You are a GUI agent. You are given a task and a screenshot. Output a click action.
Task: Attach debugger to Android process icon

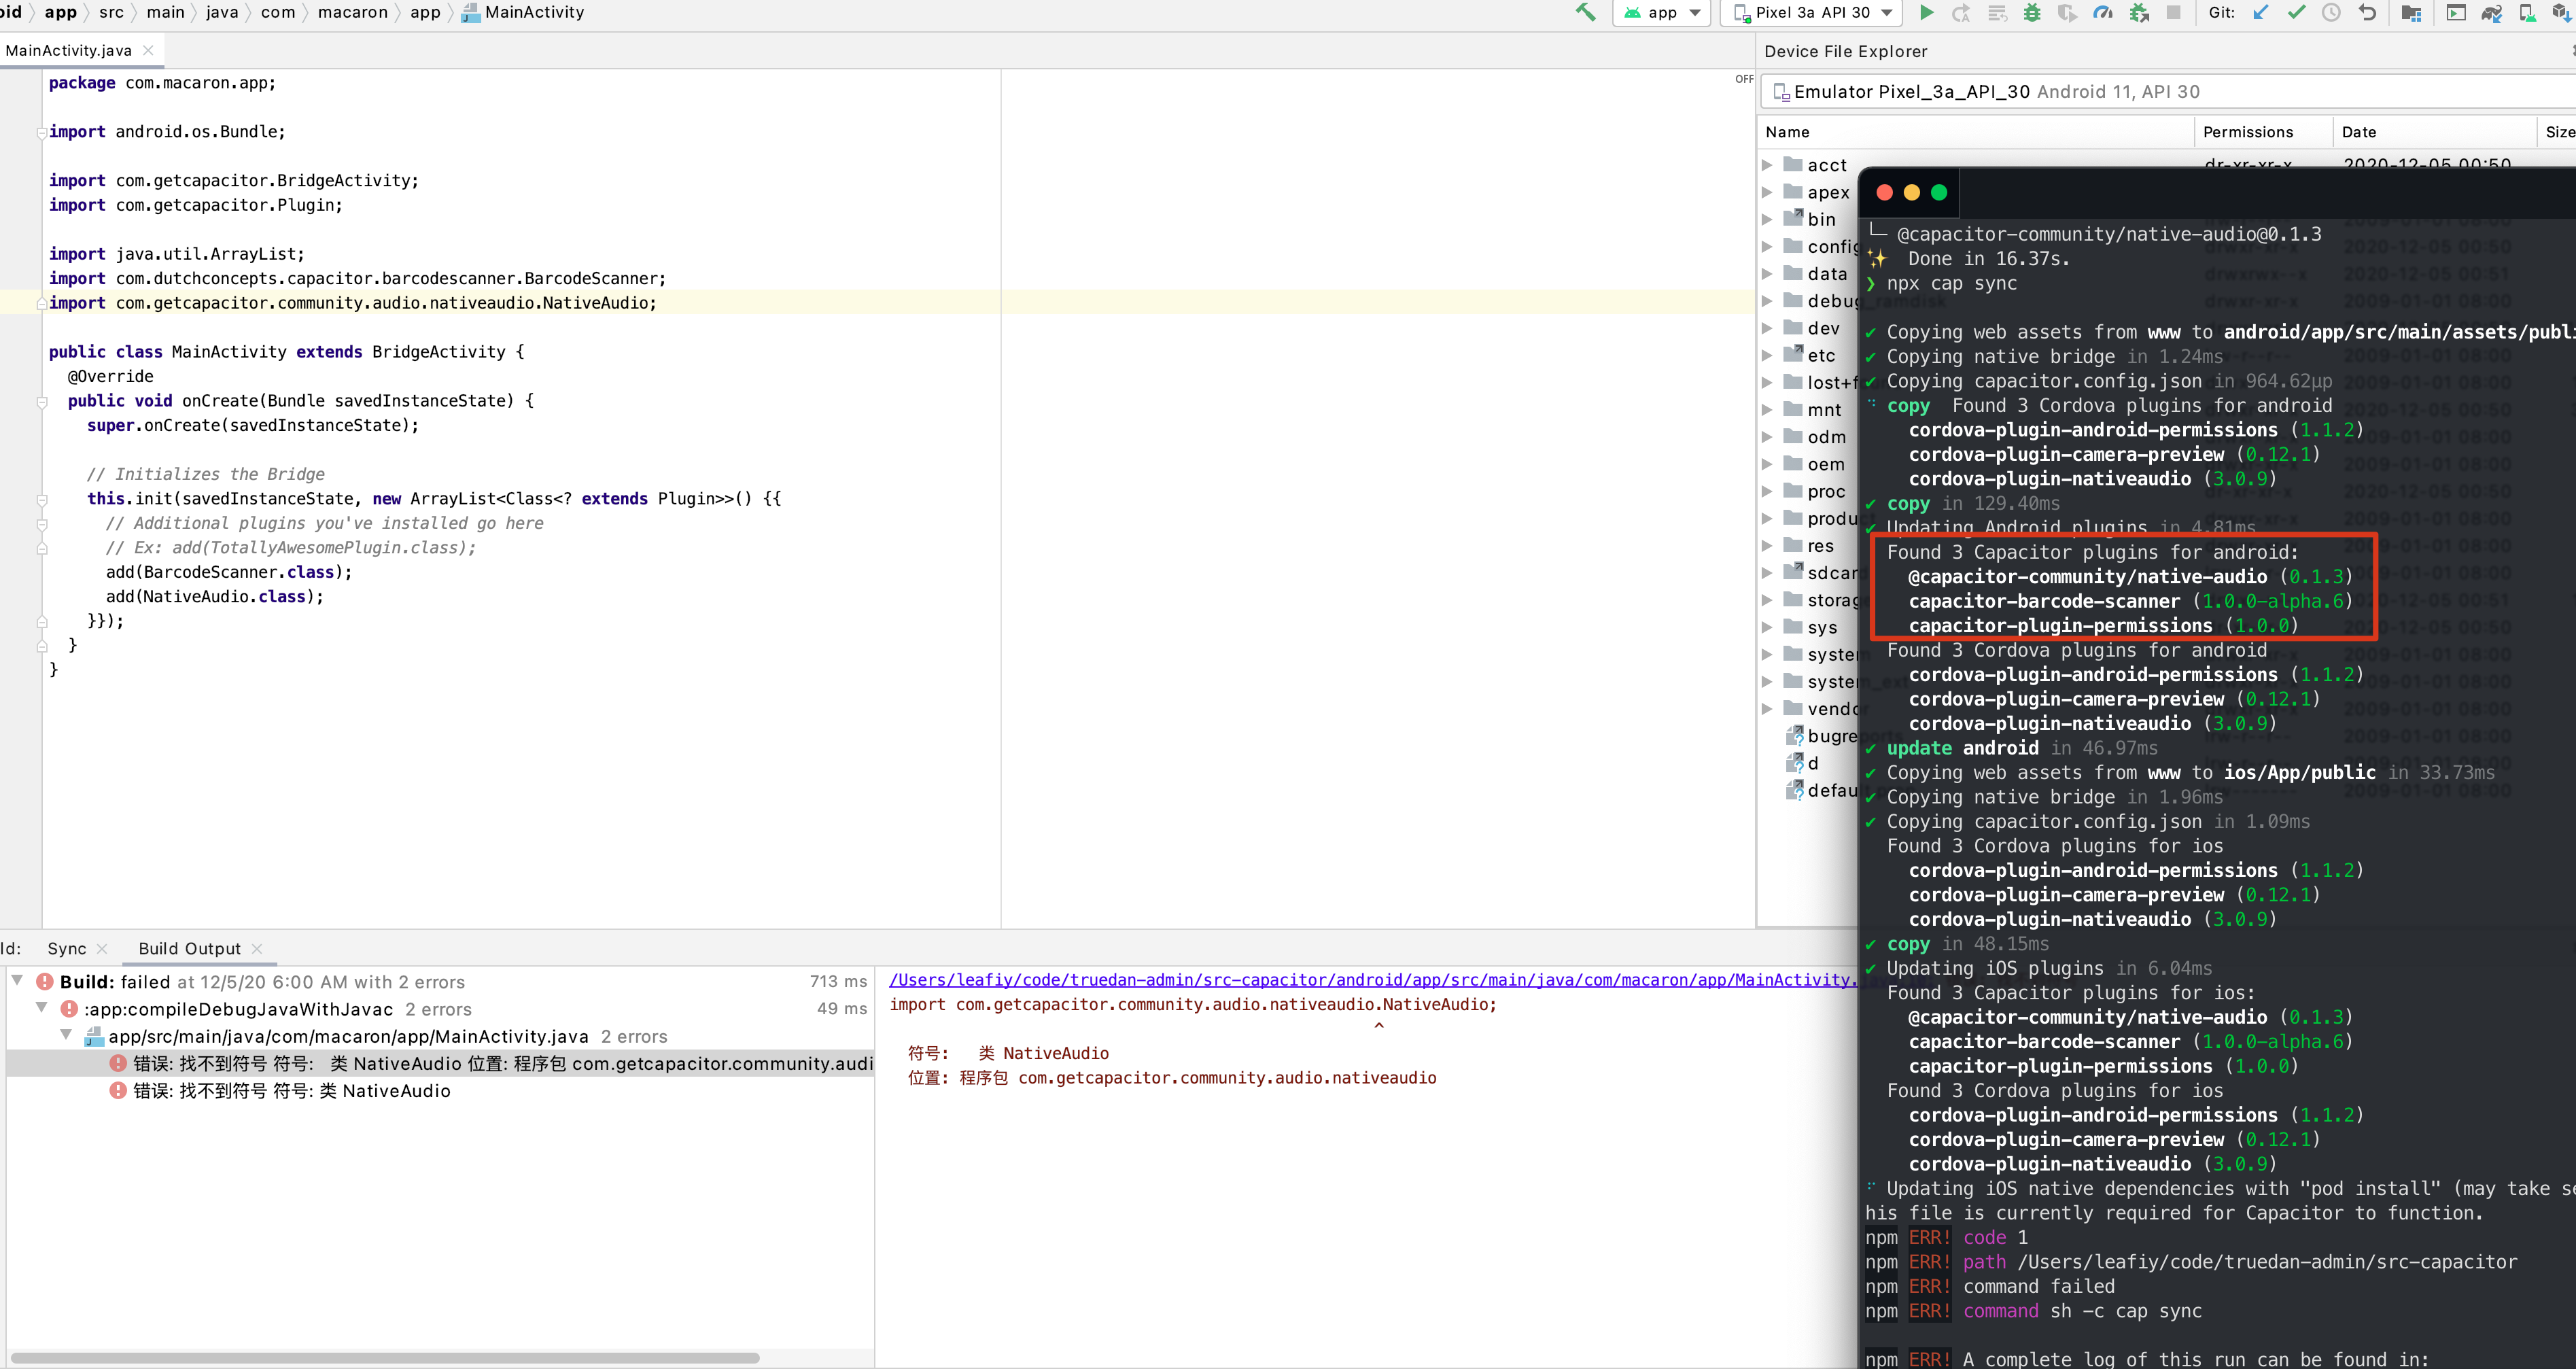click(x=2138, y=13)
